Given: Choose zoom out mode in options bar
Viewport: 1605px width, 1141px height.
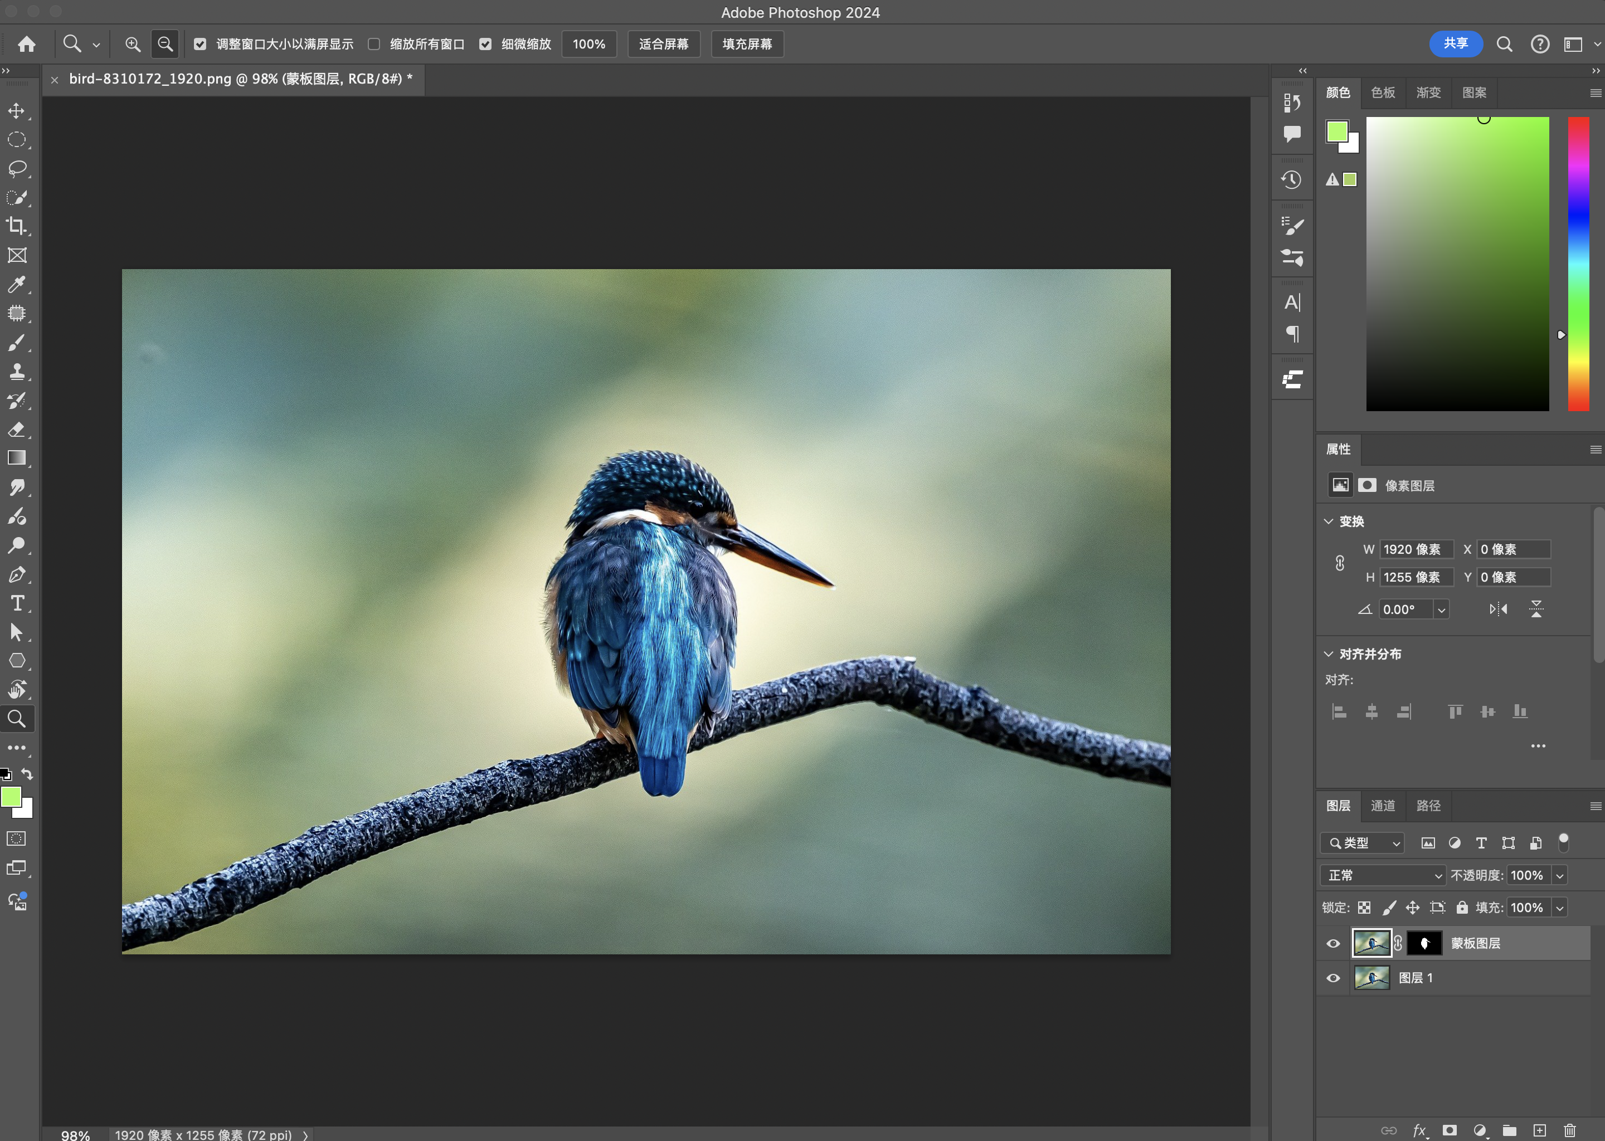Looking at the screenshot, I should coord(165,44).
